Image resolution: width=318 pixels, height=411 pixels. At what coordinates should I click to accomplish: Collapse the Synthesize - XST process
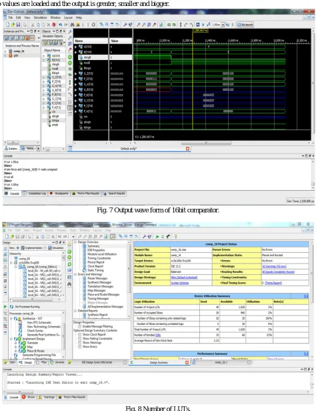click(11, 318)
